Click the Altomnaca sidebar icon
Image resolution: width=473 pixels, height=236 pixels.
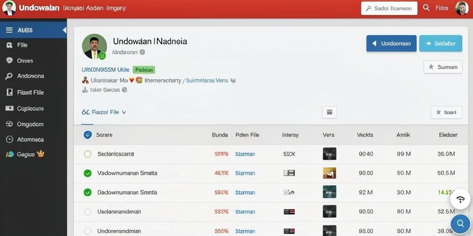click(x=9, y=139)
